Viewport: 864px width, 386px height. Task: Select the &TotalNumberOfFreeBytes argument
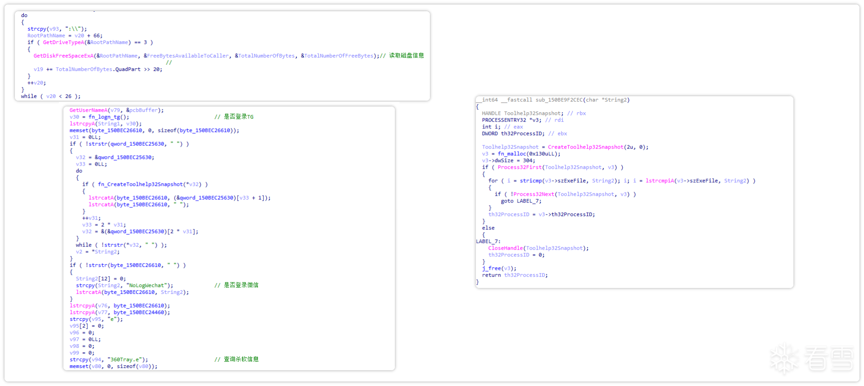click(x=337, y=56)
